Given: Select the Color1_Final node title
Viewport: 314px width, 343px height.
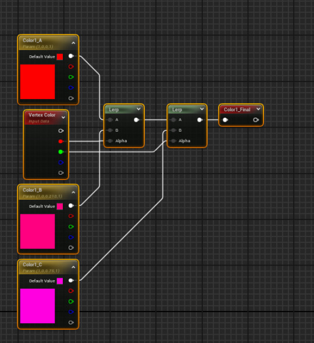Looking at the screenshot, I should [x=237, y=109].
